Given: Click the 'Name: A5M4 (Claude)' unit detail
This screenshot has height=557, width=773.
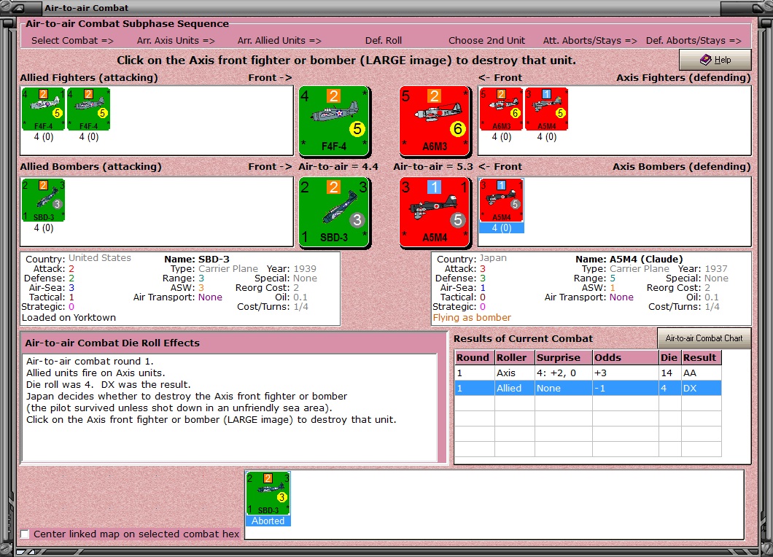Looking at the screenshot, I should coord(629,259).
